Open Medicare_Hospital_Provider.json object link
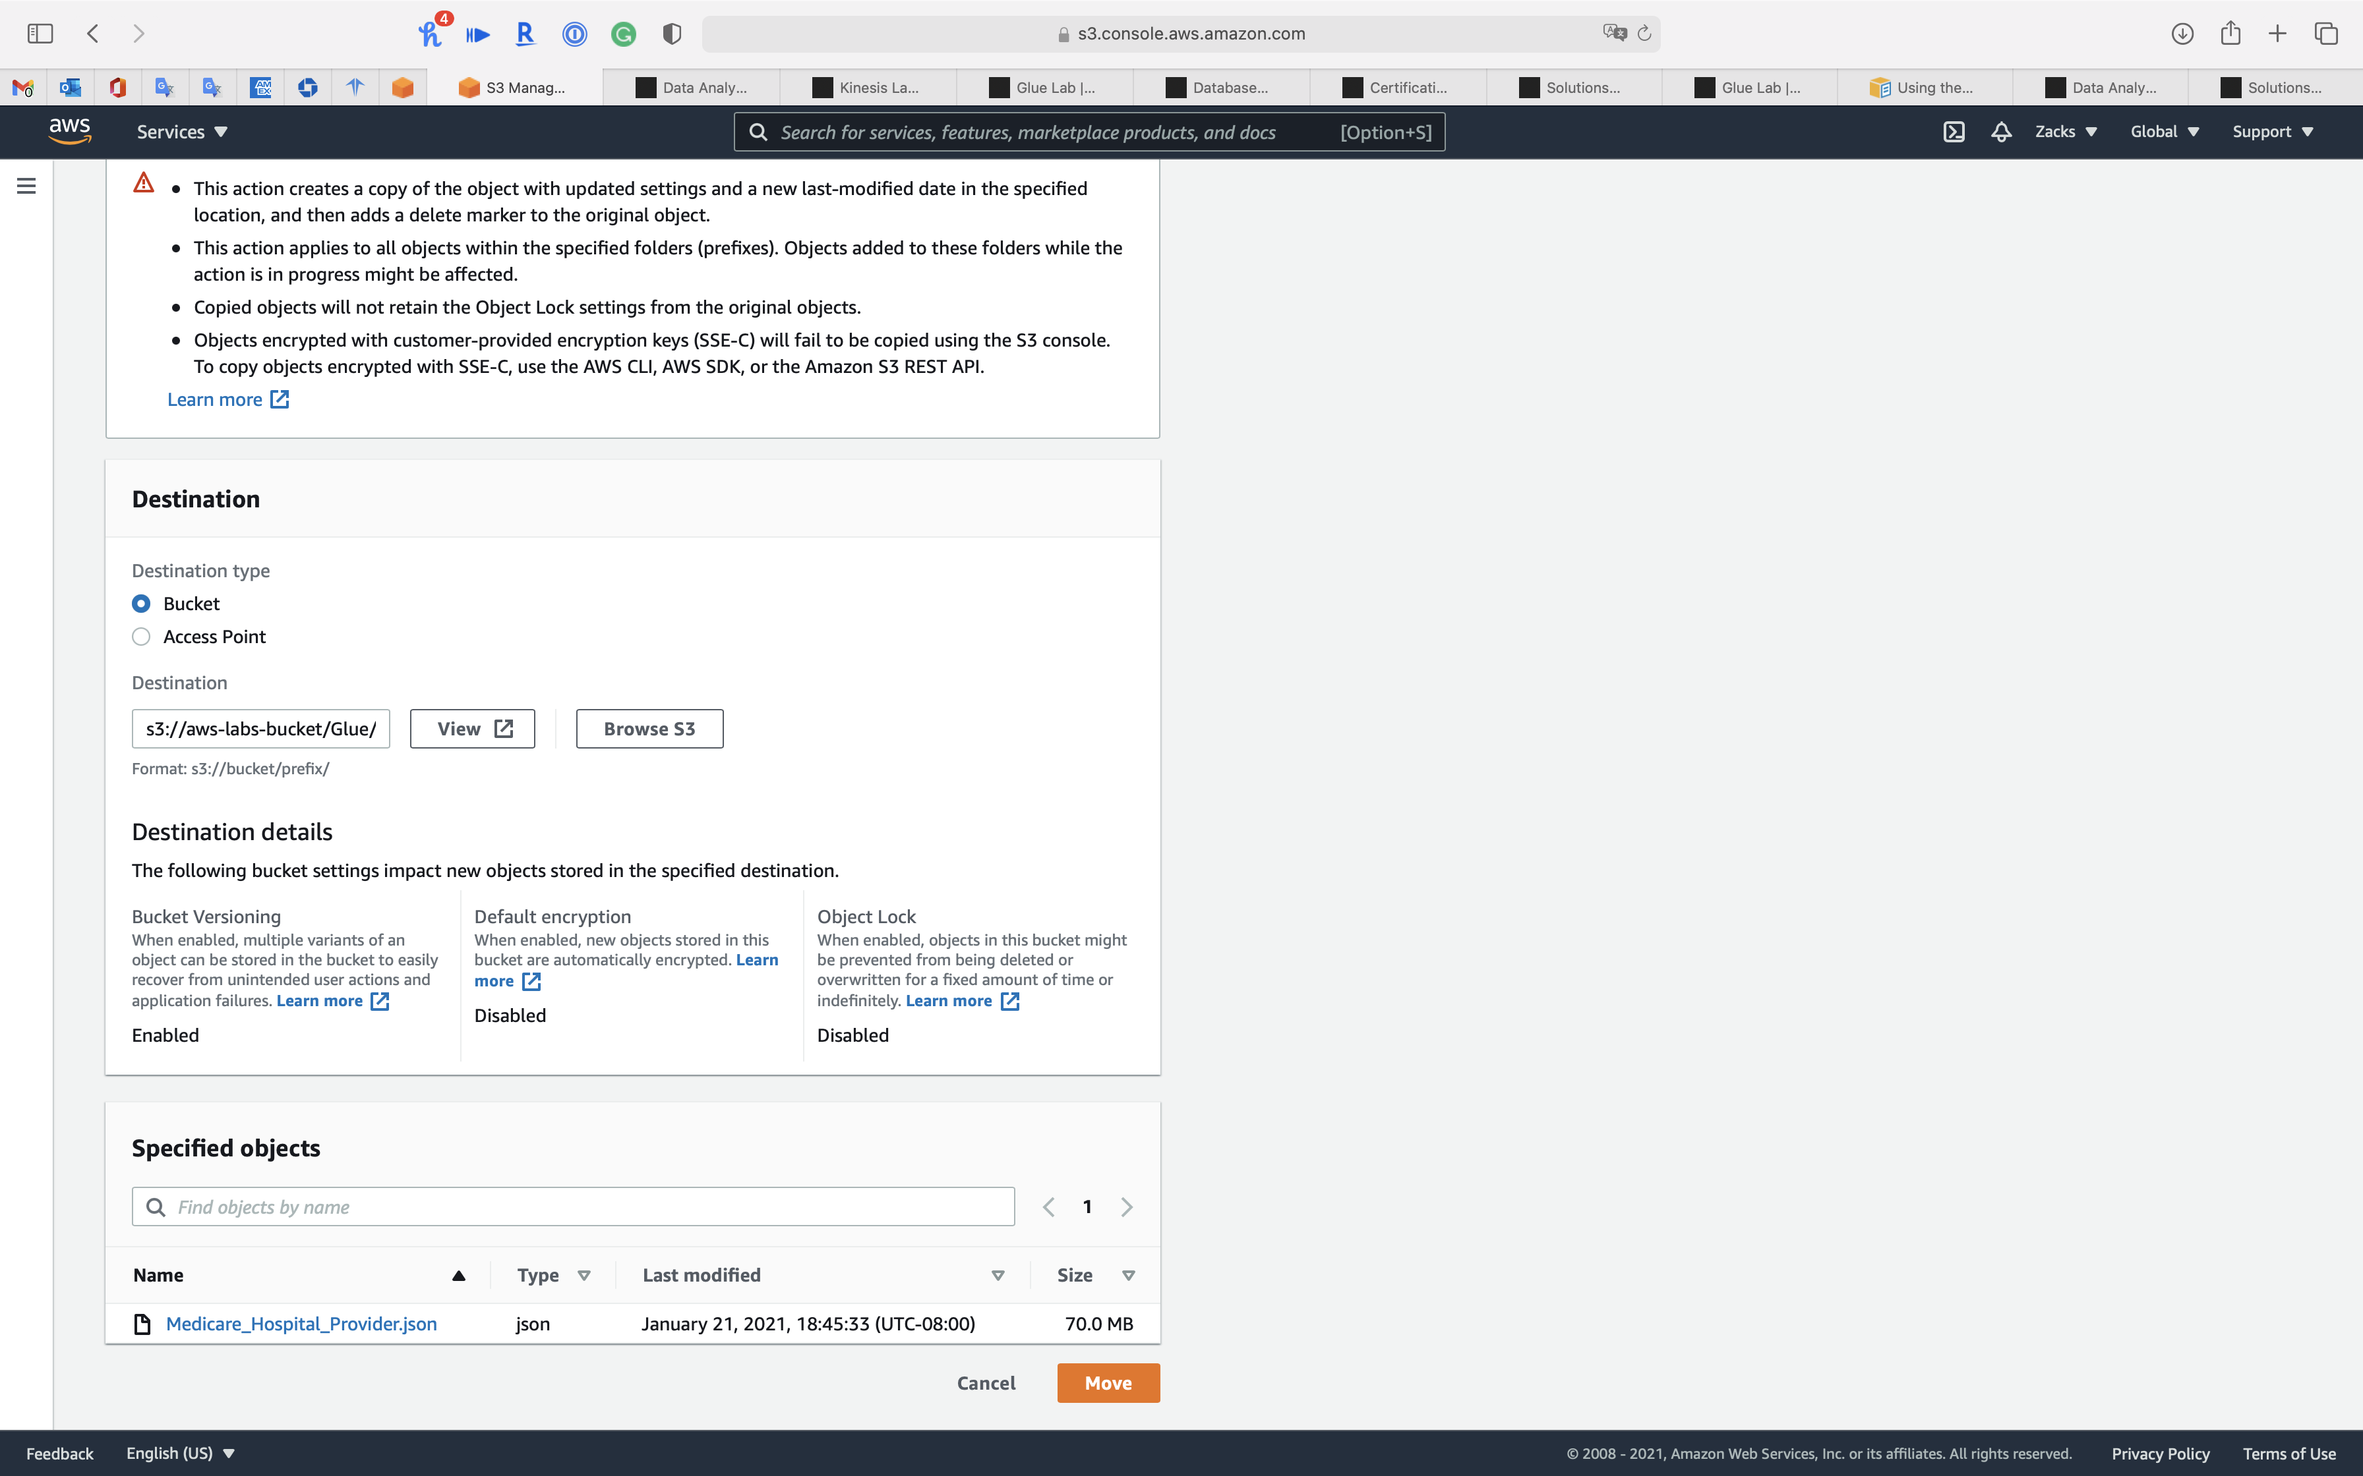The image size is (2363, 1476). coord(301,1324)
